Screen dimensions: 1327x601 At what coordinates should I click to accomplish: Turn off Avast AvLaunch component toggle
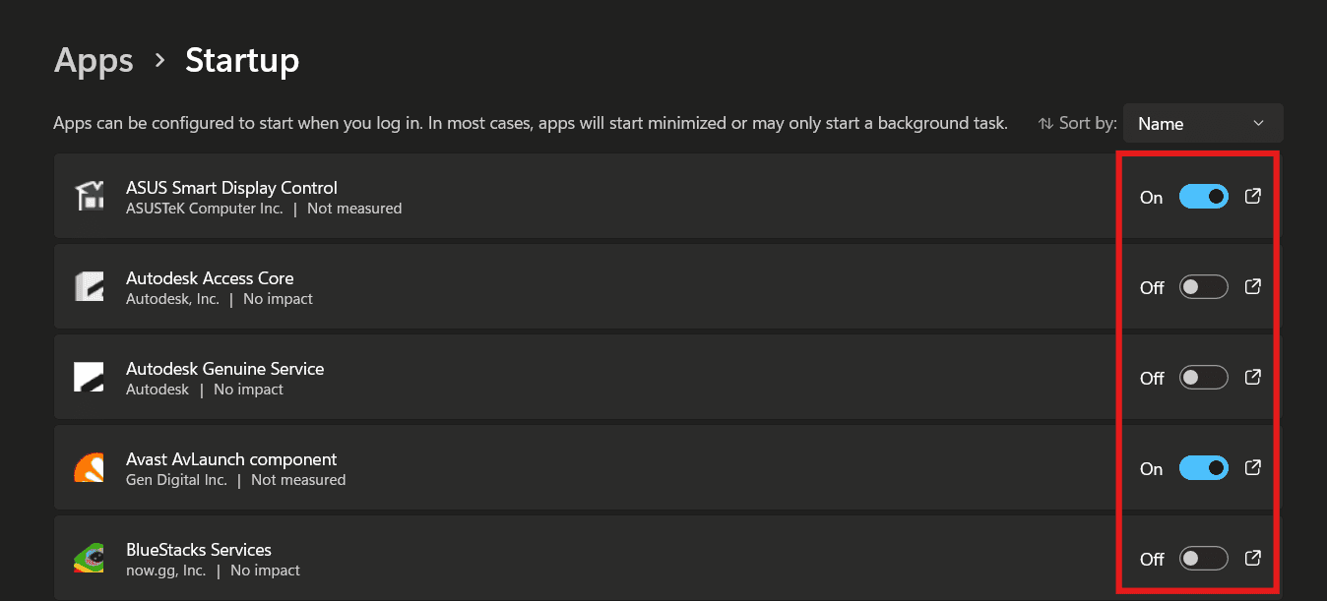[x=1204, y=468]
